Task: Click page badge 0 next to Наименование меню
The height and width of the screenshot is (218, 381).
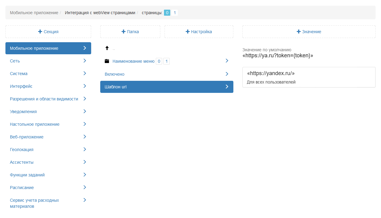Action: (x=159, y=61)
